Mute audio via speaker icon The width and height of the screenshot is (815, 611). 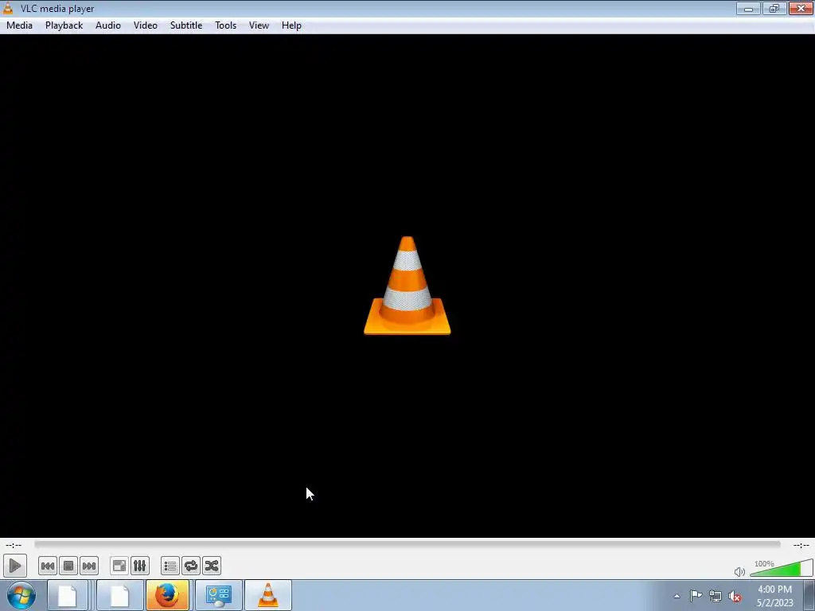[x=739, y=571]
